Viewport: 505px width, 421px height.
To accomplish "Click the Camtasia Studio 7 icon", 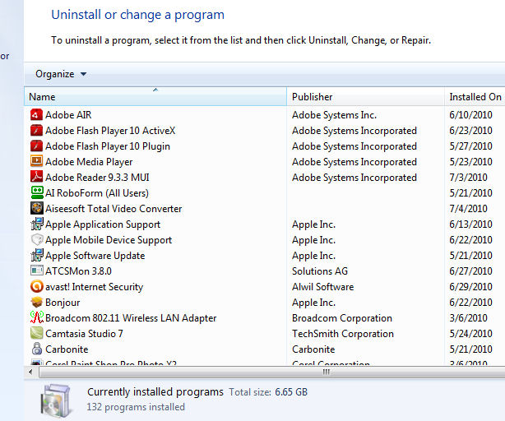I will tap(37, 333).
